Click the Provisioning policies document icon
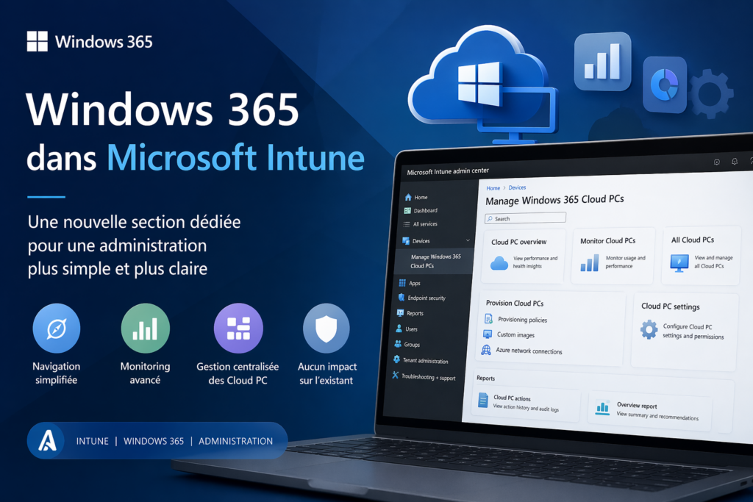This screenshot has width=753, height=502. click(x=488, y=318)
